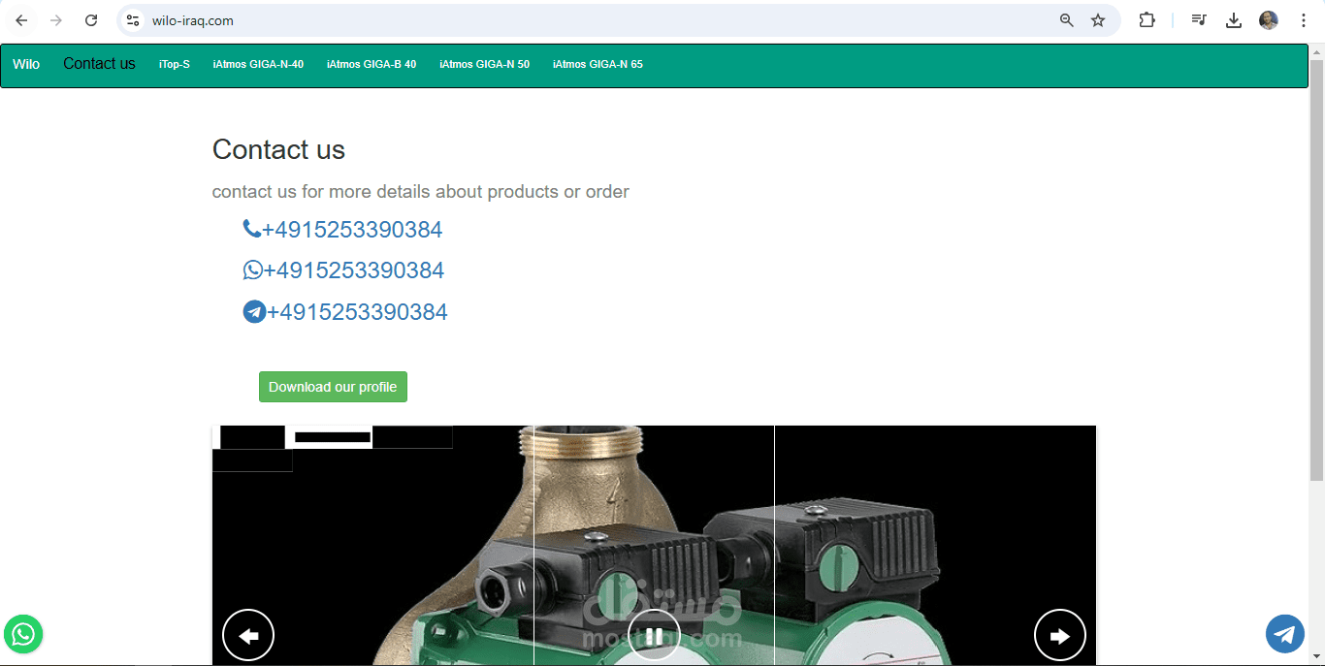The image size is (1325, 666).
Task: Open the browser downloads icon
Action: pyautogui.click(x=1234, y=20)
